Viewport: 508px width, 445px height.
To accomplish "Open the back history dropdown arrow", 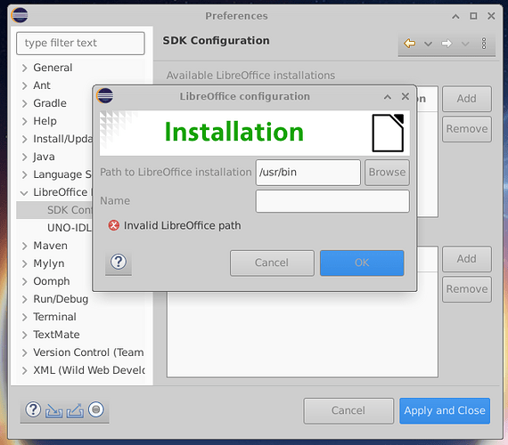I will click(428, 44).
